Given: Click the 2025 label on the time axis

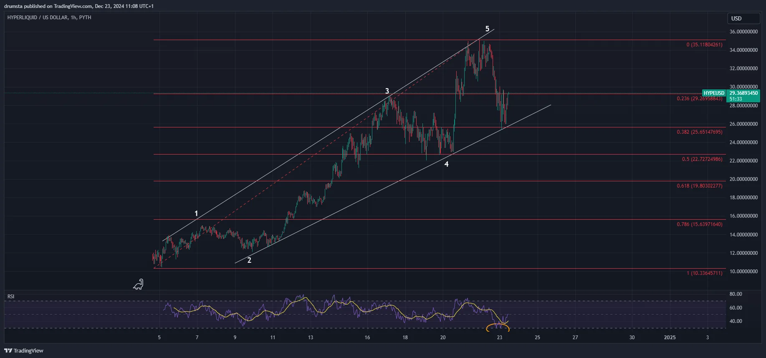Looking at the screenshot, I should [x=670, y=338].
